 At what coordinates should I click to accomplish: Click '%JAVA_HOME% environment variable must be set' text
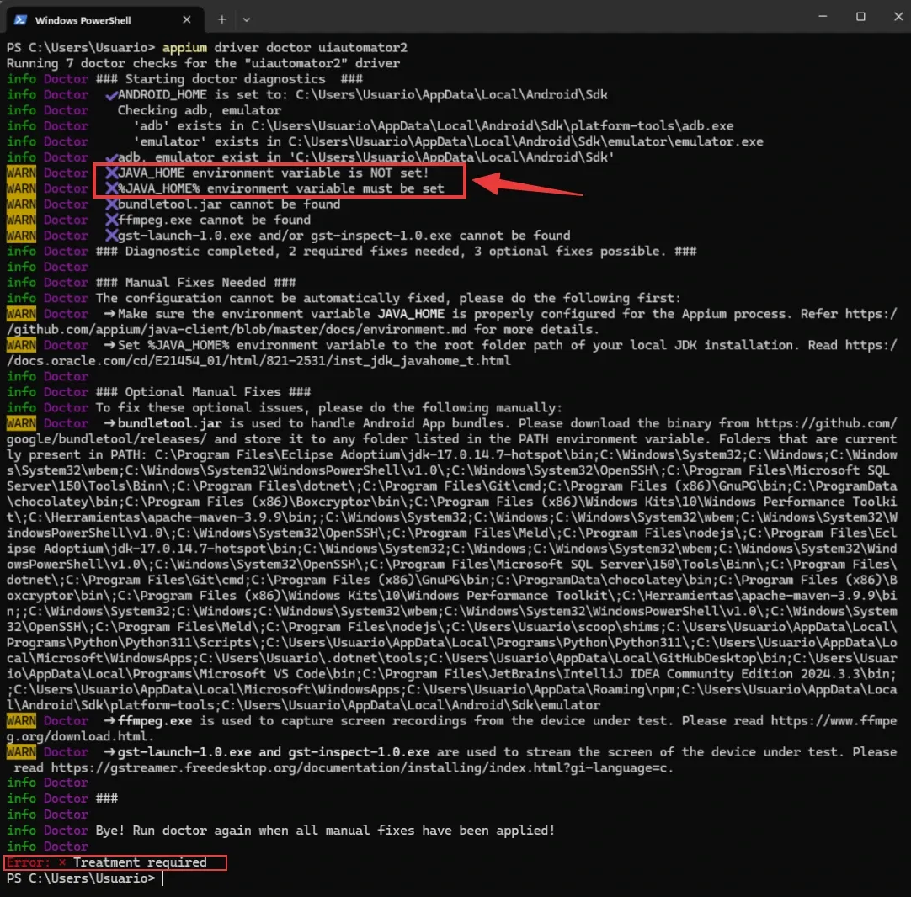click(281, 188)
